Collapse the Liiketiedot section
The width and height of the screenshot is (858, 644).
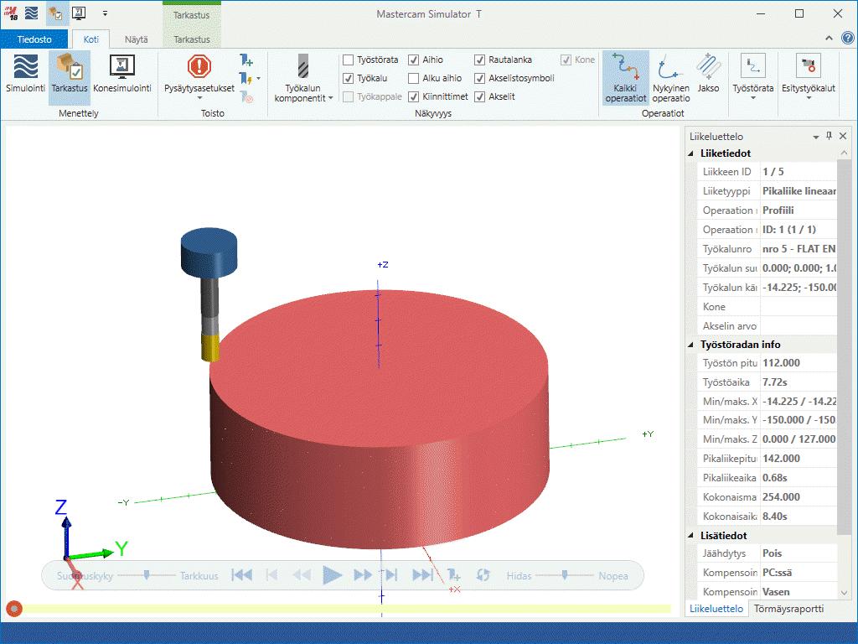tap(691, 153)
